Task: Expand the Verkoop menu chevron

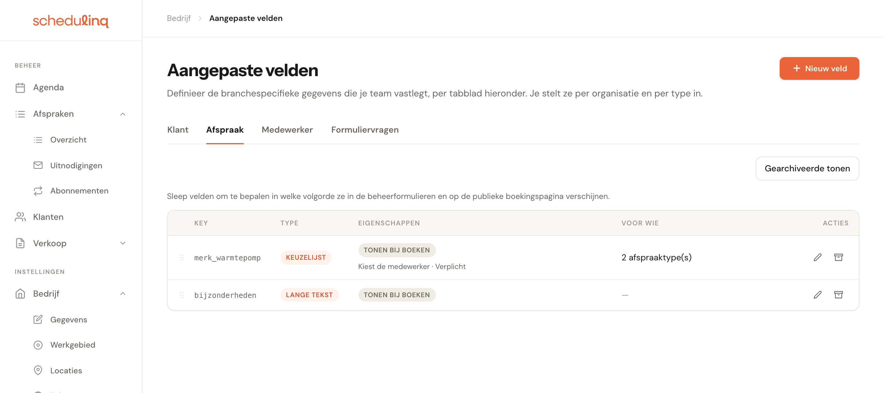Action: pos(123,243)
